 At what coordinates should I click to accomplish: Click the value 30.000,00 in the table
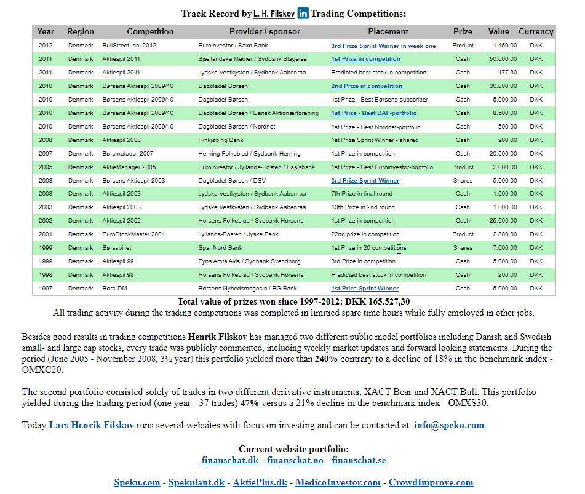click(503, 86)
